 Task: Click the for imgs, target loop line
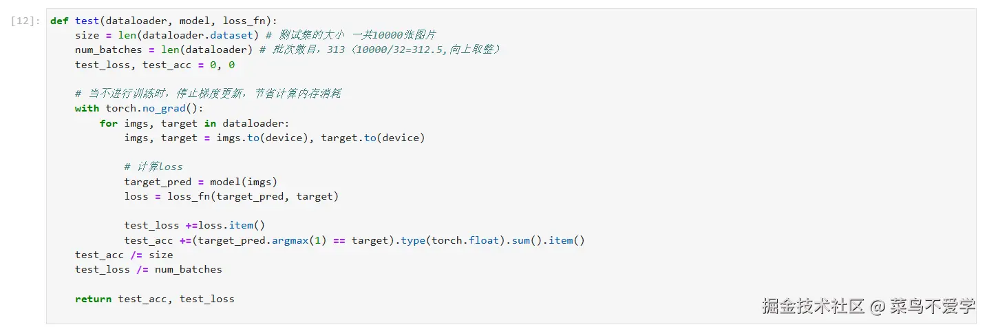coord(195,123)
